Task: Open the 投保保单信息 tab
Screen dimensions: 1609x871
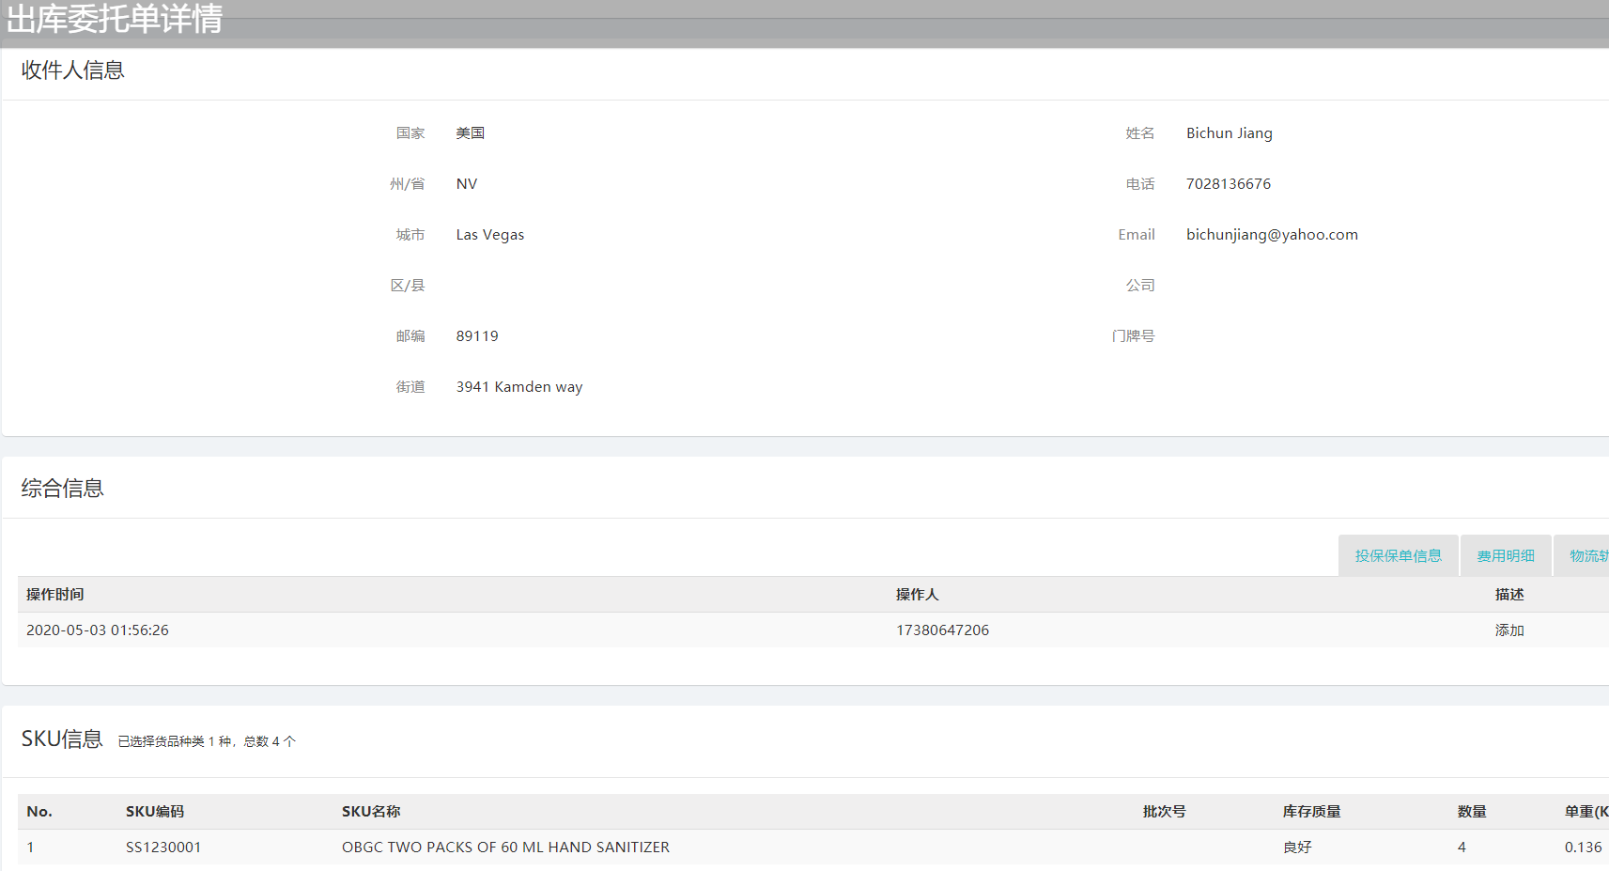Action: [x=1398, y=556]
